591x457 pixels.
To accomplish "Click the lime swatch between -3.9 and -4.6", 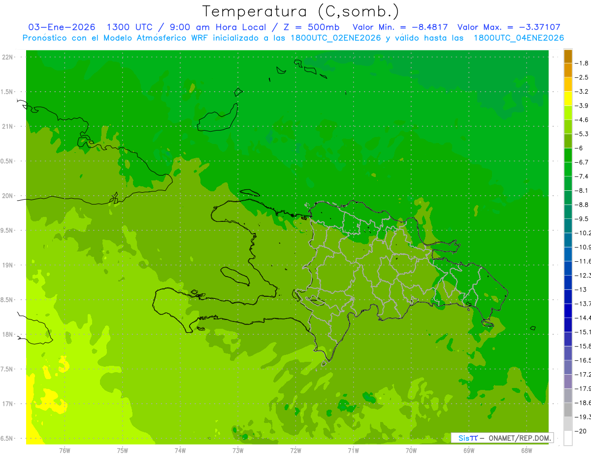I will tap(568, 113).
